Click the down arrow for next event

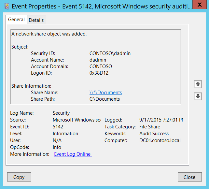pos(198,96)
